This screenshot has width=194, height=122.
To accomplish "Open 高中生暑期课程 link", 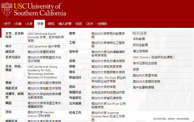I will [143, 88].
